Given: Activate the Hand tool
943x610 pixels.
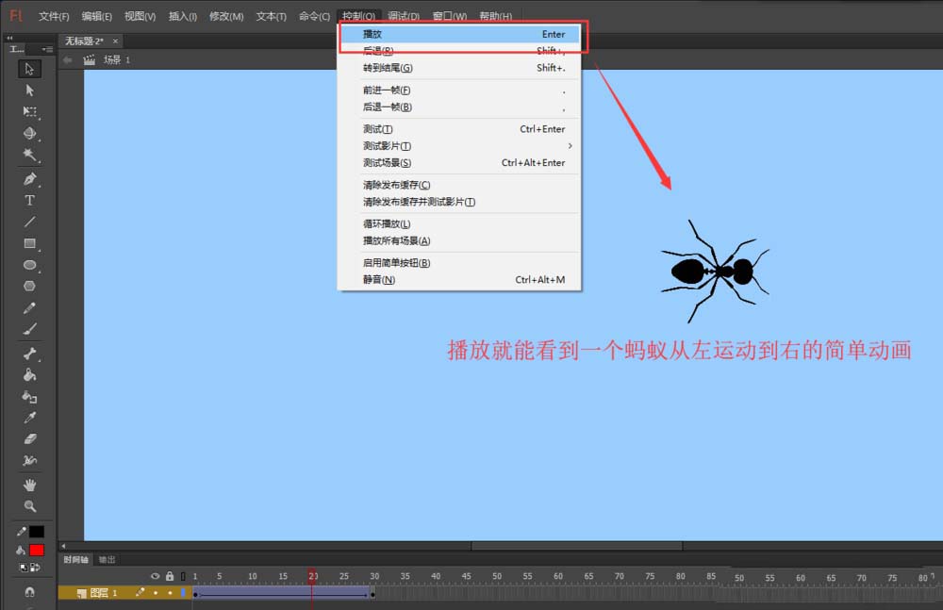Looking at the screenshot, I should pyautogui.click(x=29, y=485).
